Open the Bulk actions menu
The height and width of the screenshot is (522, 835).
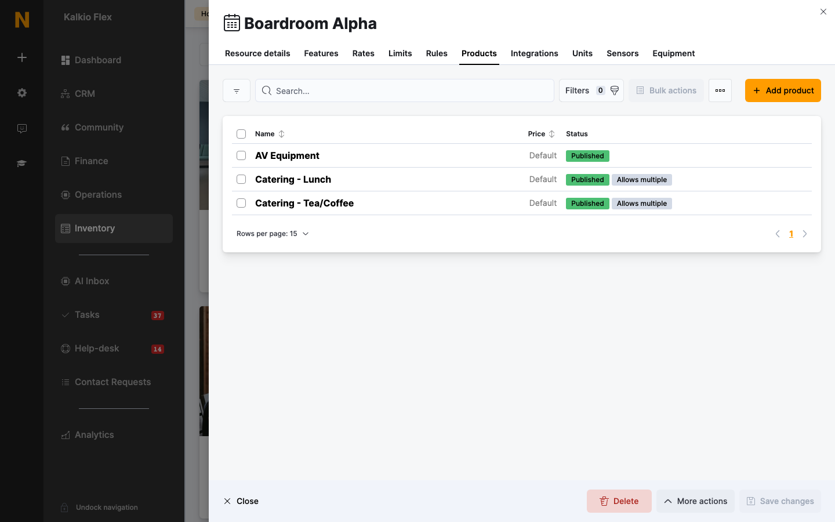point(666,90)
